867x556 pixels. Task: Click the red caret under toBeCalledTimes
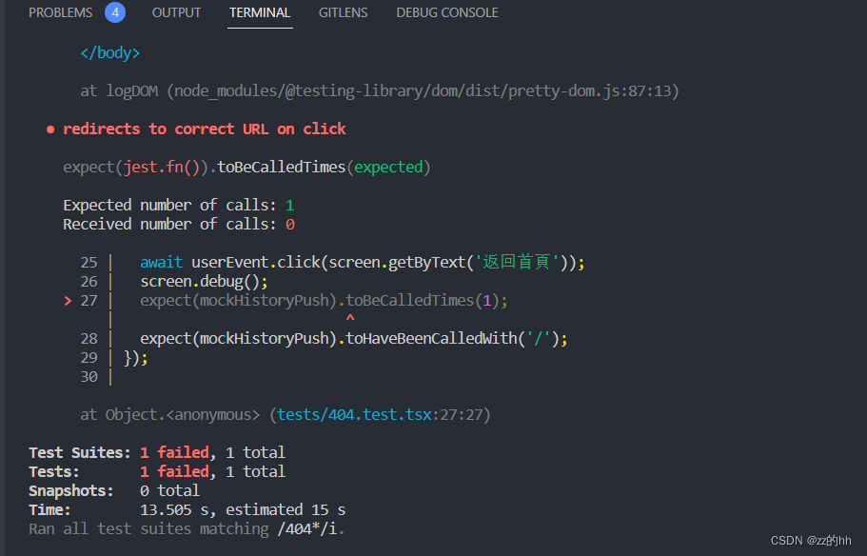point(350,319)
